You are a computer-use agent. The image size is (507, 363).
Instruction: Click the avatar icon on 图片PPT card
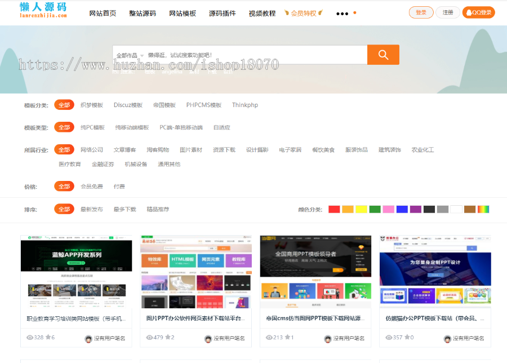pyautogui.click(x=208, y=339)
